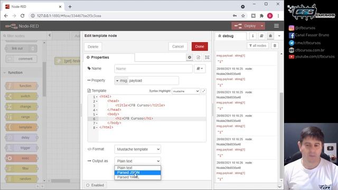Screen dimensions: 338x190
Task: Select the comment node in palette
Action: tap(21, 59)
